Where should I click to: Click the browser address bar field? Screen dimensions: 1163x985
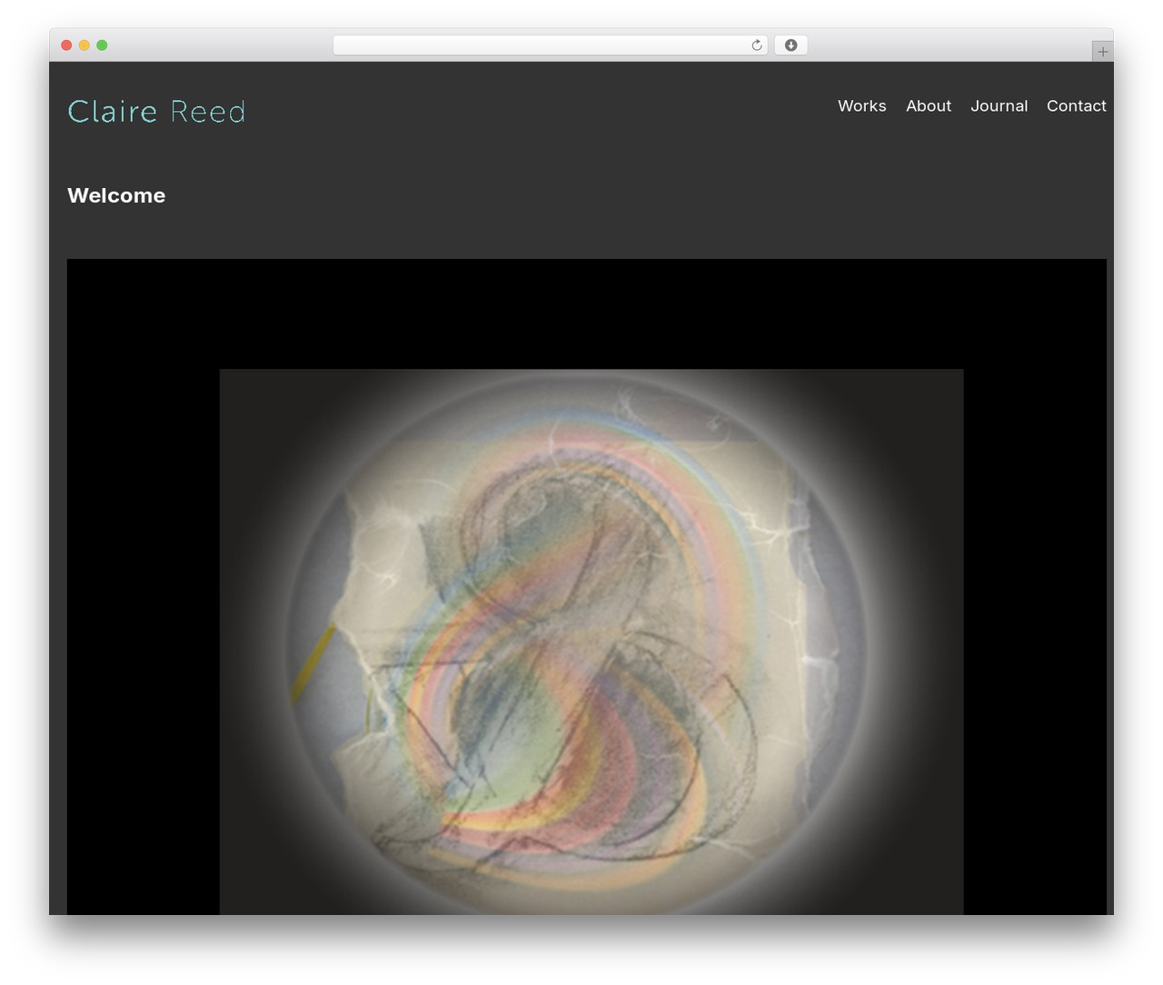click(x=550, y=45)
